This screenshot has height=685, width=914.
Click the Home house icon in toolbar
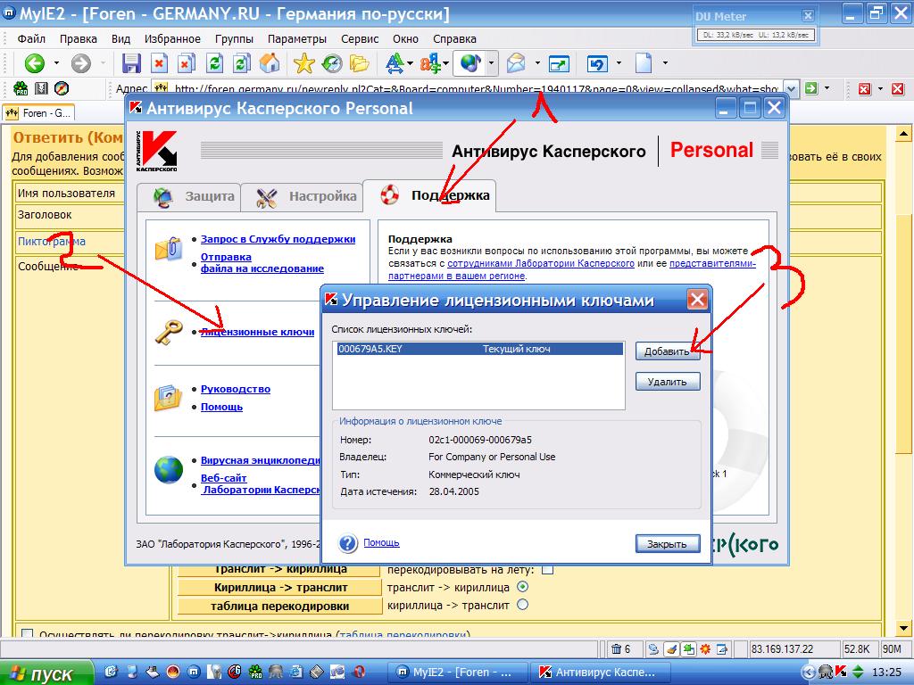point(270,63)
